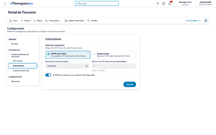
Task: Click the Inversiones chart icon
Action: tap(46, 21)
